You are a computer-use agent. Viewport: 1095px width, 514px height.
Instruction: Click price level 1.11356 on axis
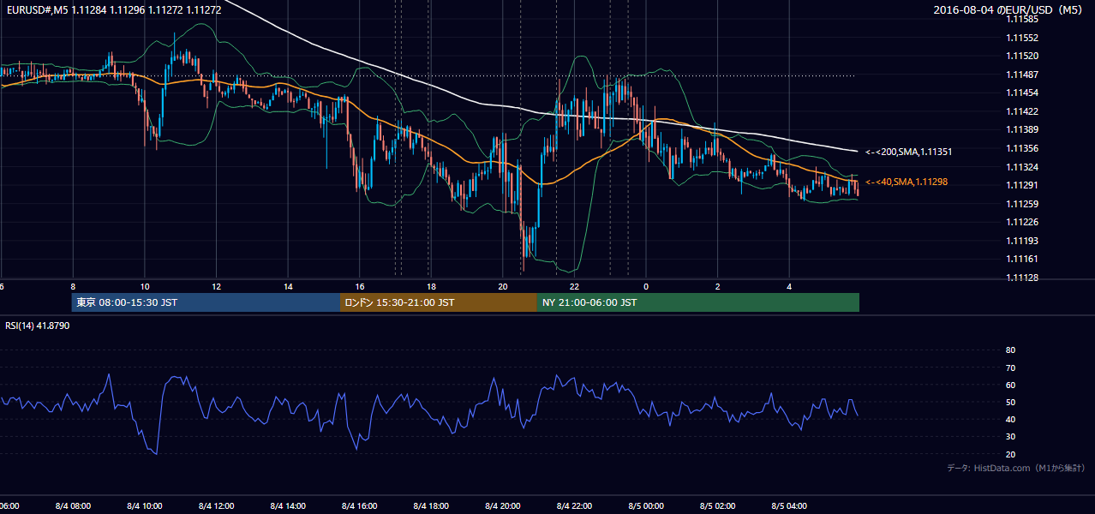click(1021, 148)
